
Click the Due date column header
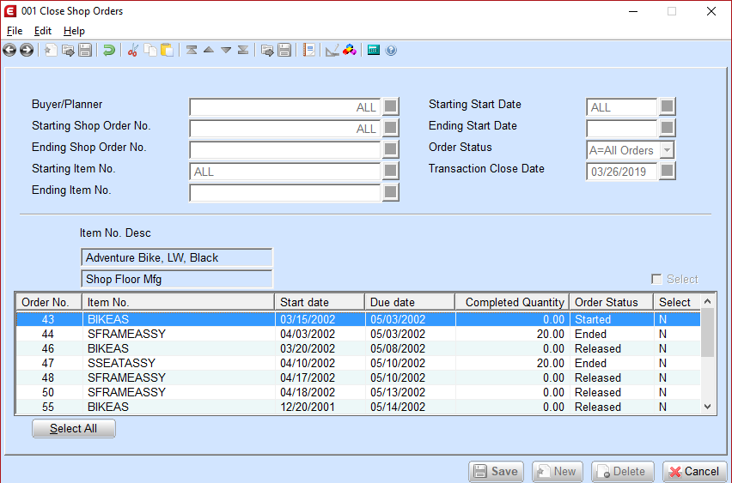tap(410, 302)
